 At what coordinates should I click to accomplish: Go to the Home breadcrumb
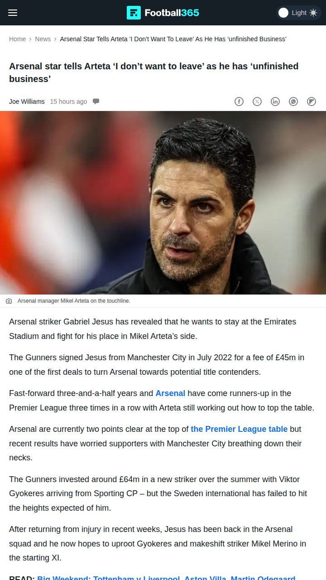coord(17,39)
